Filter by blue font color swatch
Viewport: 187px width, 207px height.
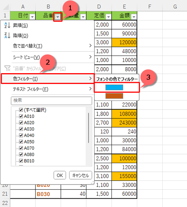pyautogui.click(x=114, y=87)
